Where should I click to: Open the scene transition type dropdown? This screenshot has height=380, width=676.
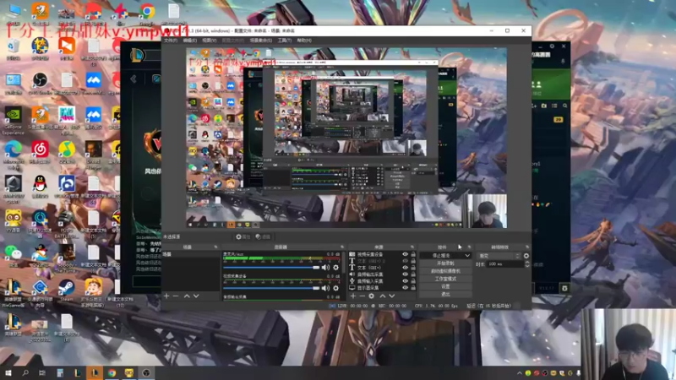click(x=499, y=256)
